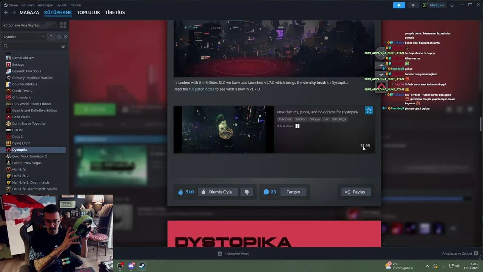Open the advanced filter options icon
Screen dimensions: 483x272
point(63,46)
